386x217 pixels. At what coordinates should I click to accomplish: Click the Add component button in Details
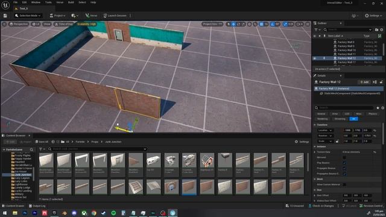coord(364,82)
